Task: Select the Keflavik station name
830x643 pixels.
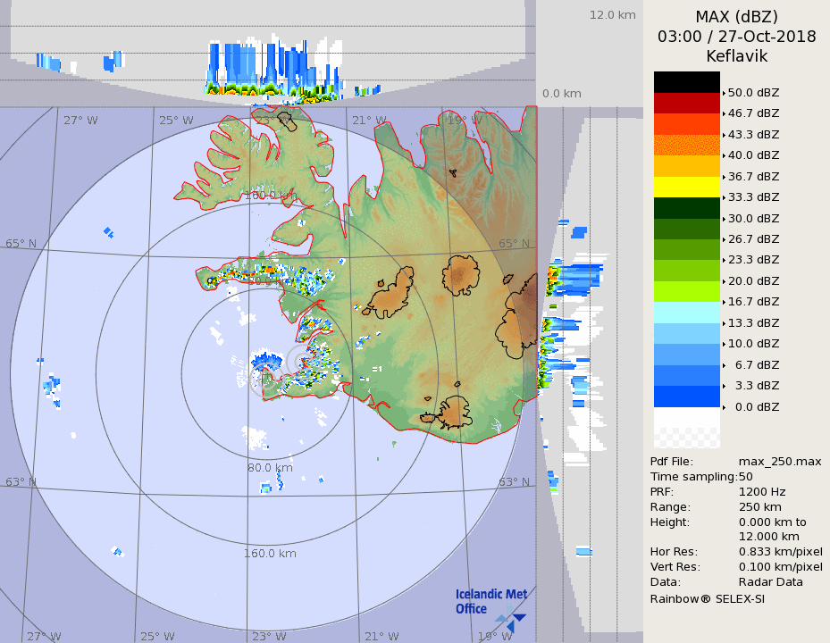Action: [736, 56]
